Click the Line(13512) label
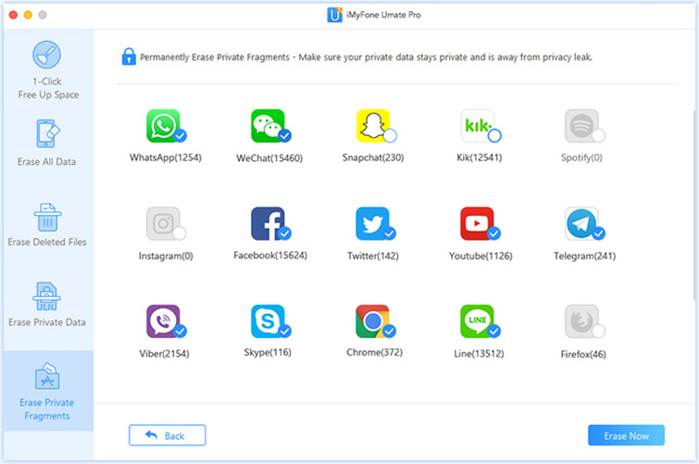 pos(479,354)
